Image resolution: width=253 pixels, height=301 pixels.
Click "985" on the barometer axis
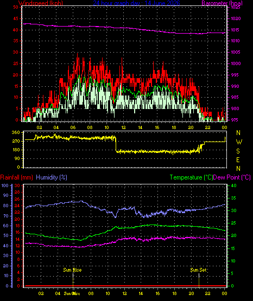(236, 97)
